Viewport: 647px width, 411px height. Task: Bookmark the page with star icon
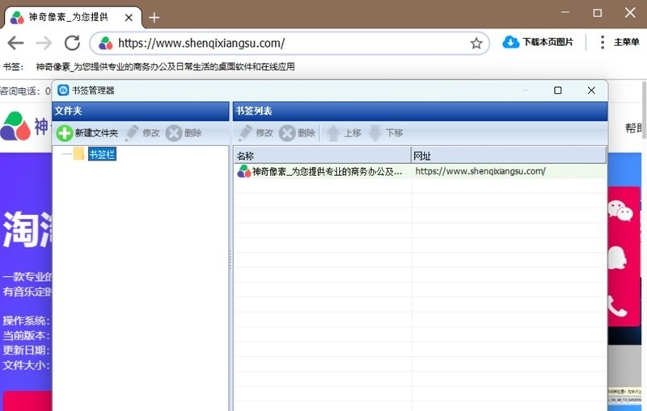[x=476, y=44]
